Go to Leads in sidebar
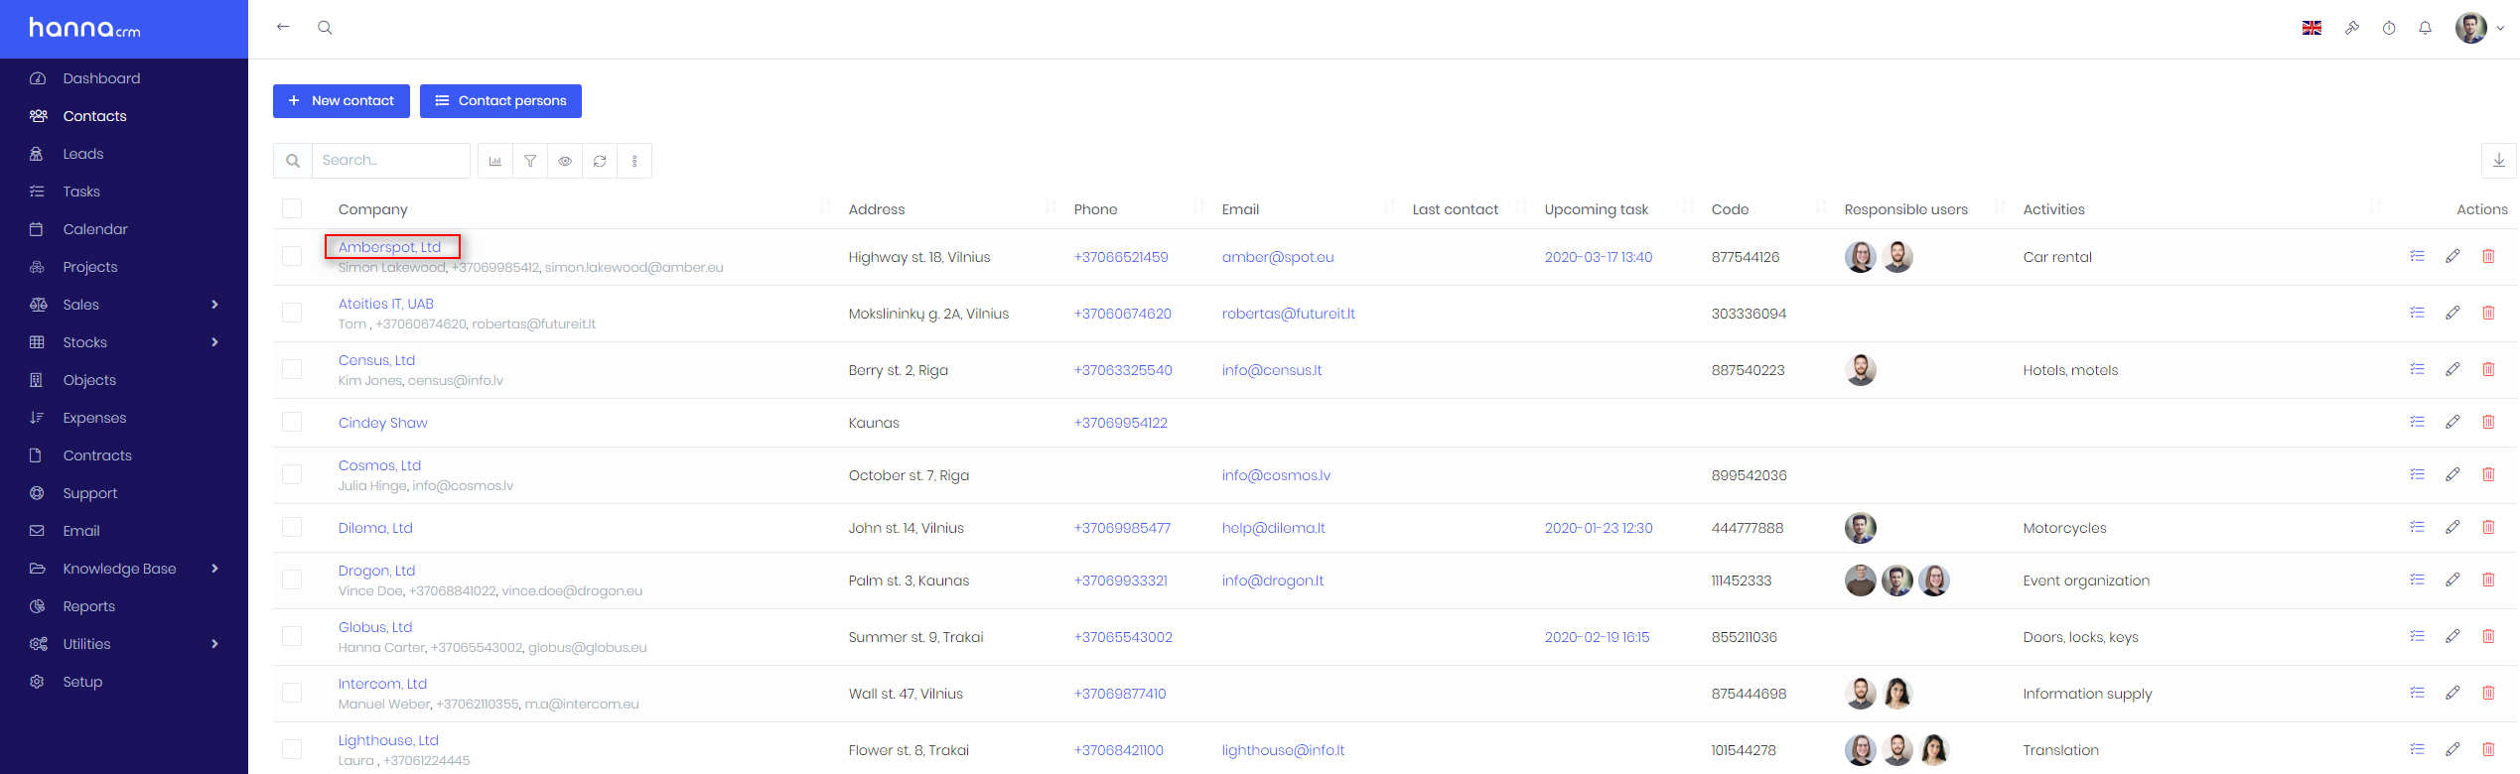2520x774 pixels. tap(83, 154)
